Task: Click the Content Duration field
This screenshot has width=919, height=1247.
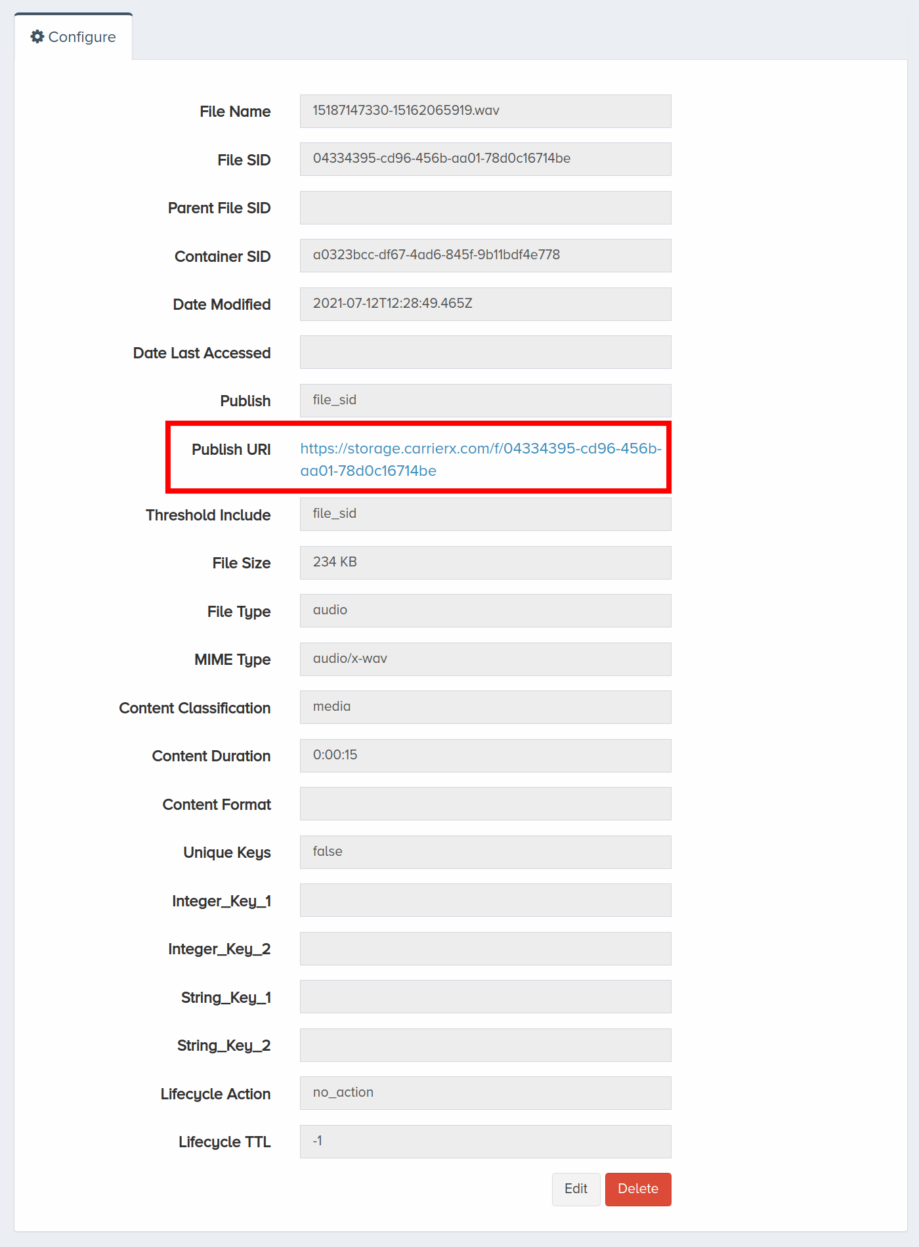Action: click(x=486, y=755)
